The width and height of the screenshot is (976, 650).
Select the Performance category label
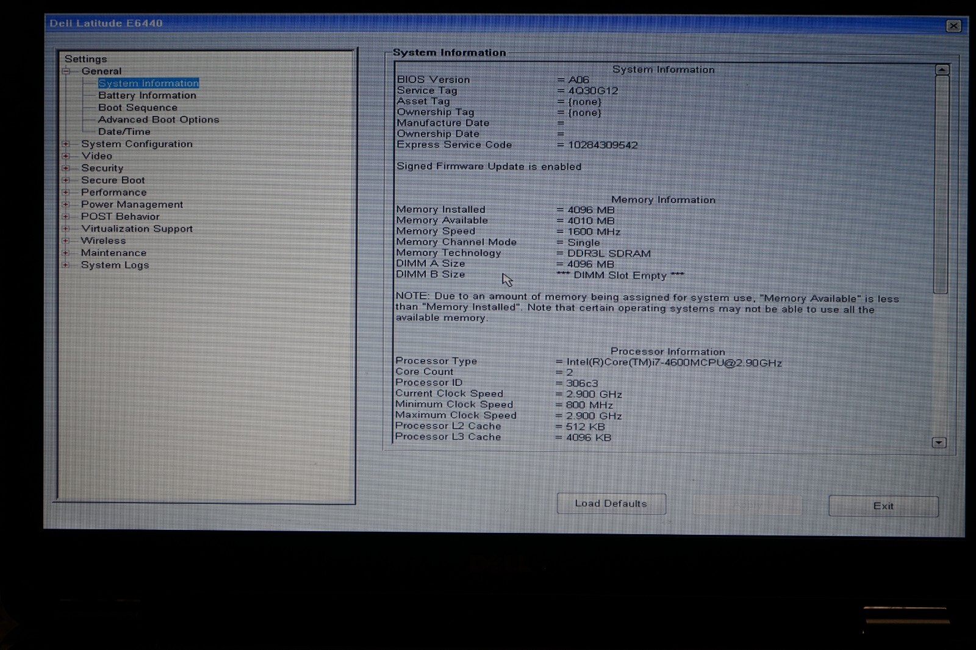113,193
